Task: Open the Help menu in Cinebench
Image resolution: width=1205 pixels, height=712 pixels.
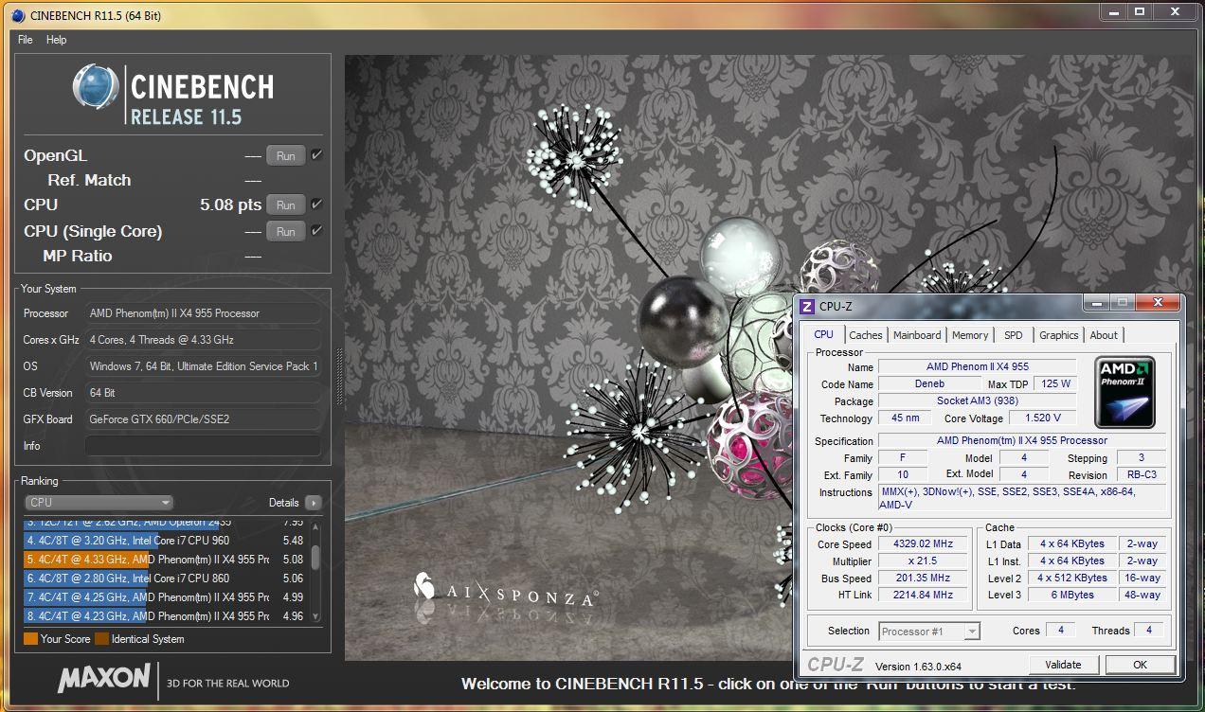Action: click(x=57, y=40)
